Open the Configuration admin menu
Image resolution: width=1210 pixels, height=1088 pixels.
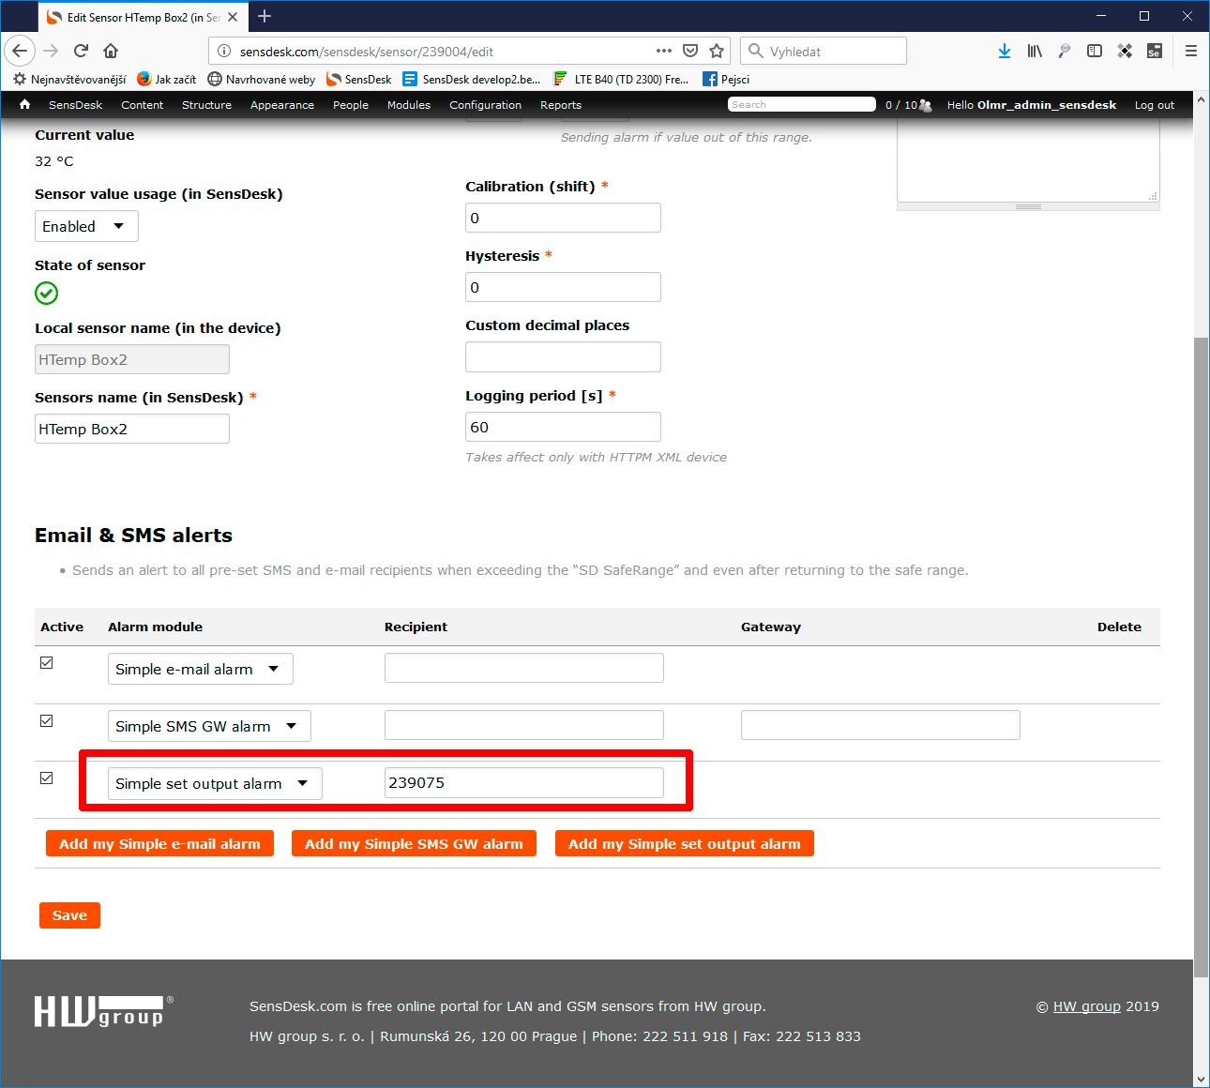click(485, 105)
